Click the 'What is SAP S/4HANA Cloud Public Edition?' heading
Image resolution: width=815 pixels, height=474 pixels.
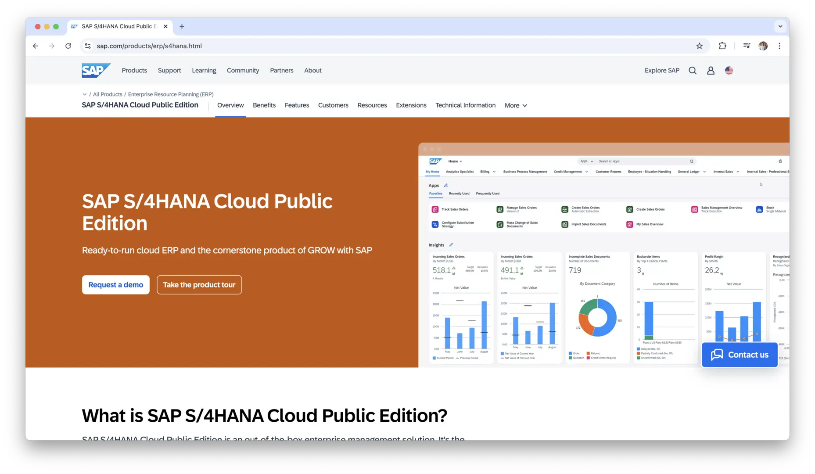(x=265, y=416)
